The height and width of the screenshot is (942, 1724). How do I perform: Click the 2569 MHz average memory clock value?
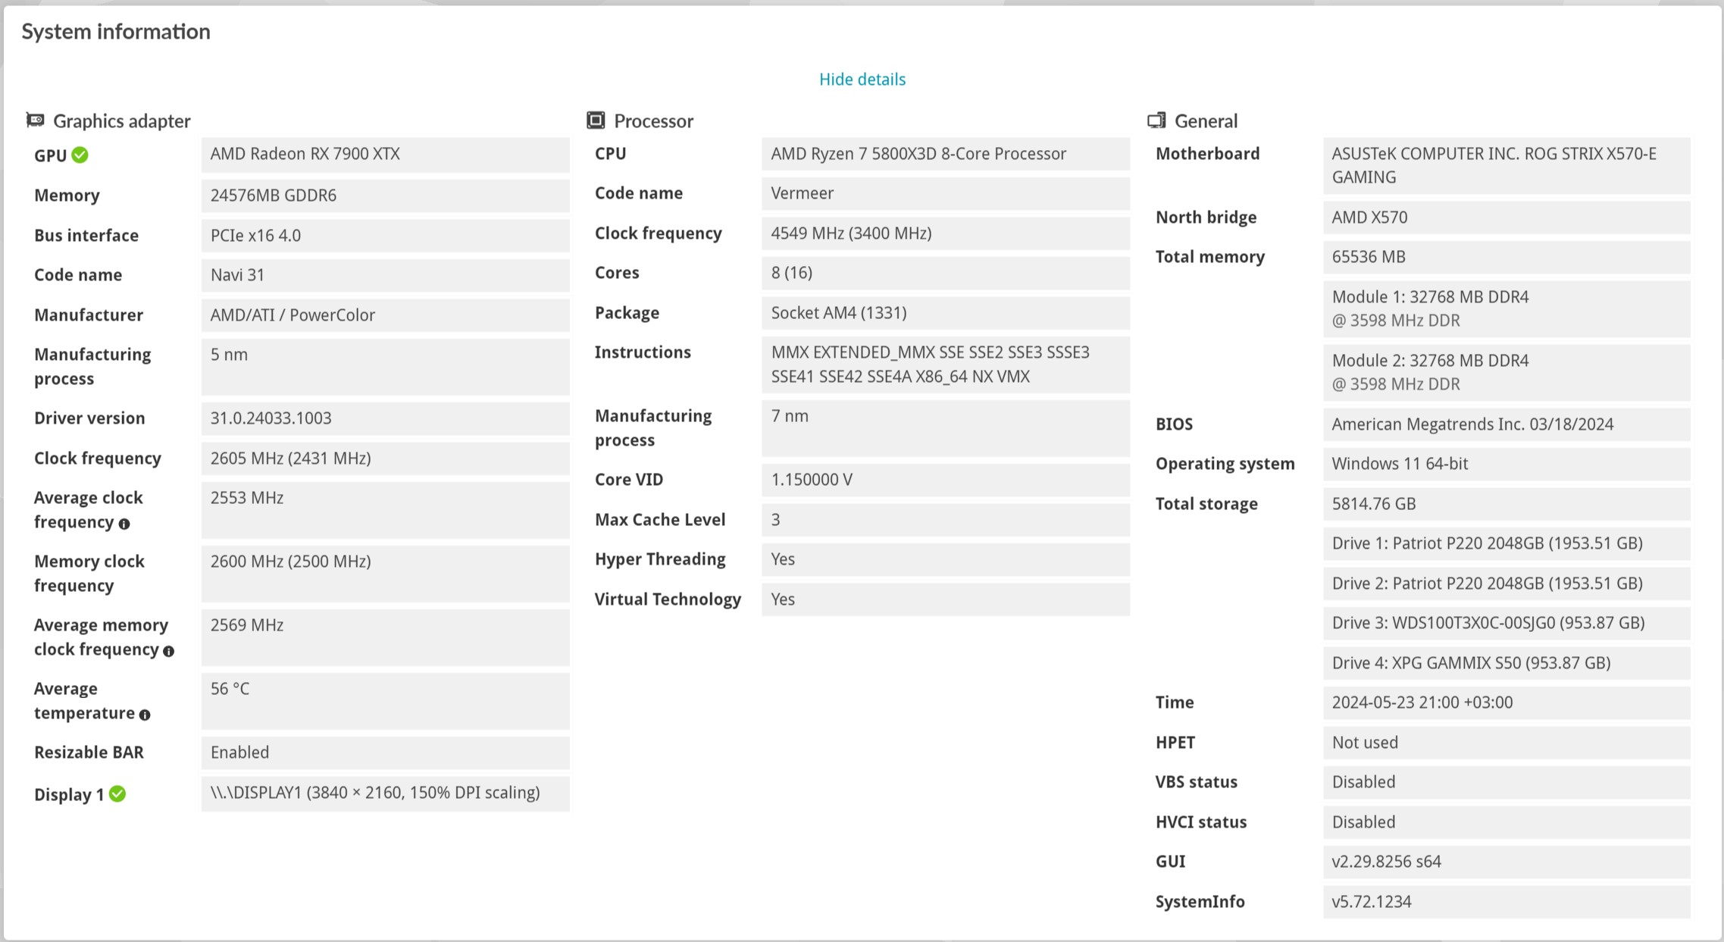click(x=385, y=637)
